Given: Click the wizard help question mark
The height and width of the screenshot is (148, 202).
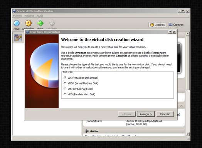Looking at the screenshot, I should pos(170,32).
